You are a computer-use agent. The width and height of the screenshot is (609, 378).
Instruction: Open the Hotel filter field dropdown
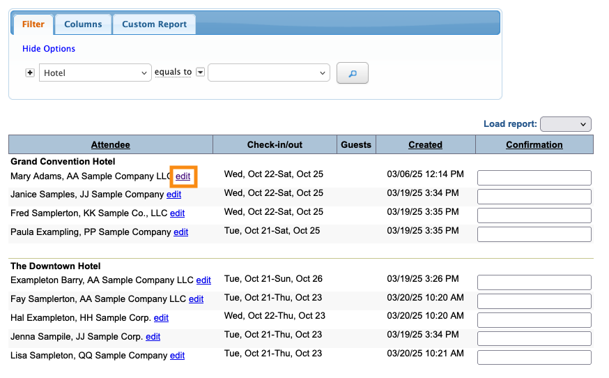pyautogui.click(x=95, y=73)
